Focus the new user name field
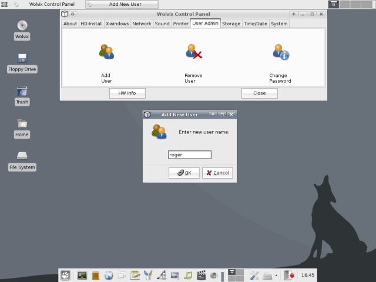This screenshot has width=376, height=282. [190, 155]
